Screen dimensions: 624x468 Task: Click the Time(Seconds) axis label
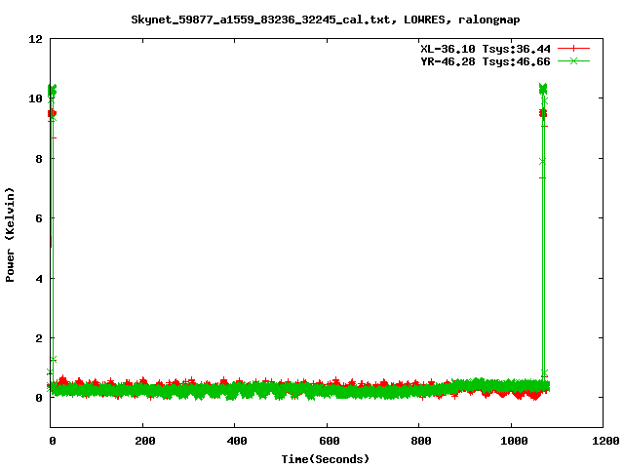pyautogui.click(x=325, y=459)
